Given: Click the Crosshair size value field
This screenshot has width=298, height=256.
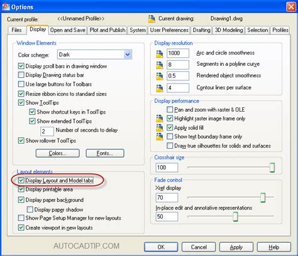Looking at the screenshot, I should [x=167, y=168].
